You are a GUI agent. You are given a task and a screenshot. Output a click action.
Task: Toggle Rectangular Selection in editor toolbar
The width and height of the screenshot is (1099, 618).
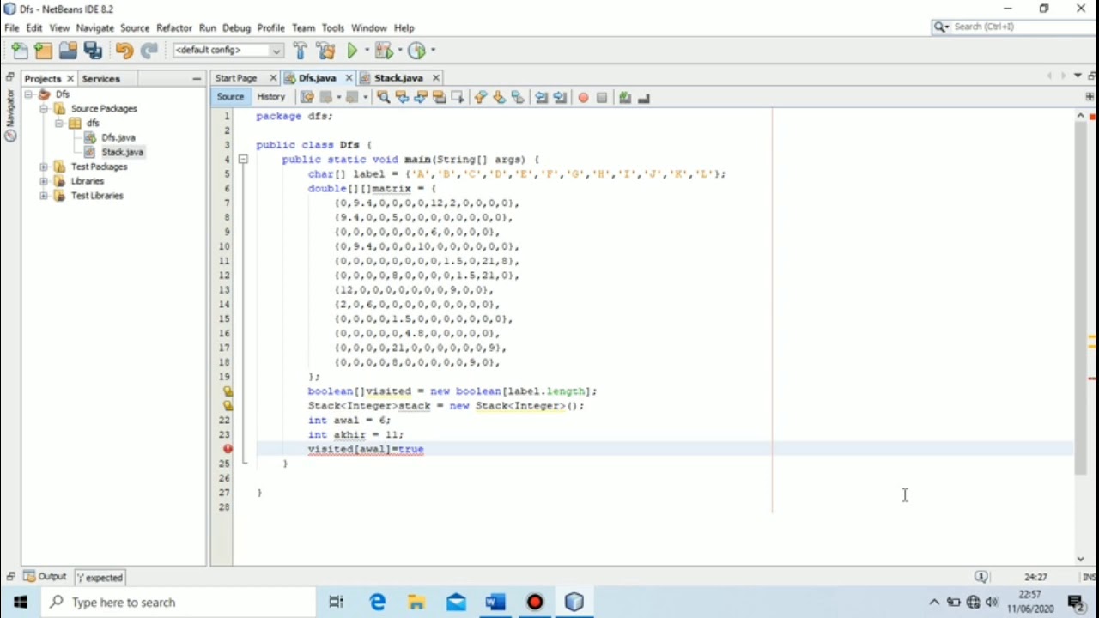pos(458,98)
